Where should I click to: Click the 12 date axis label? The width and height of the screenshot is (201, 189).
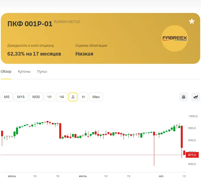point(184,176)
